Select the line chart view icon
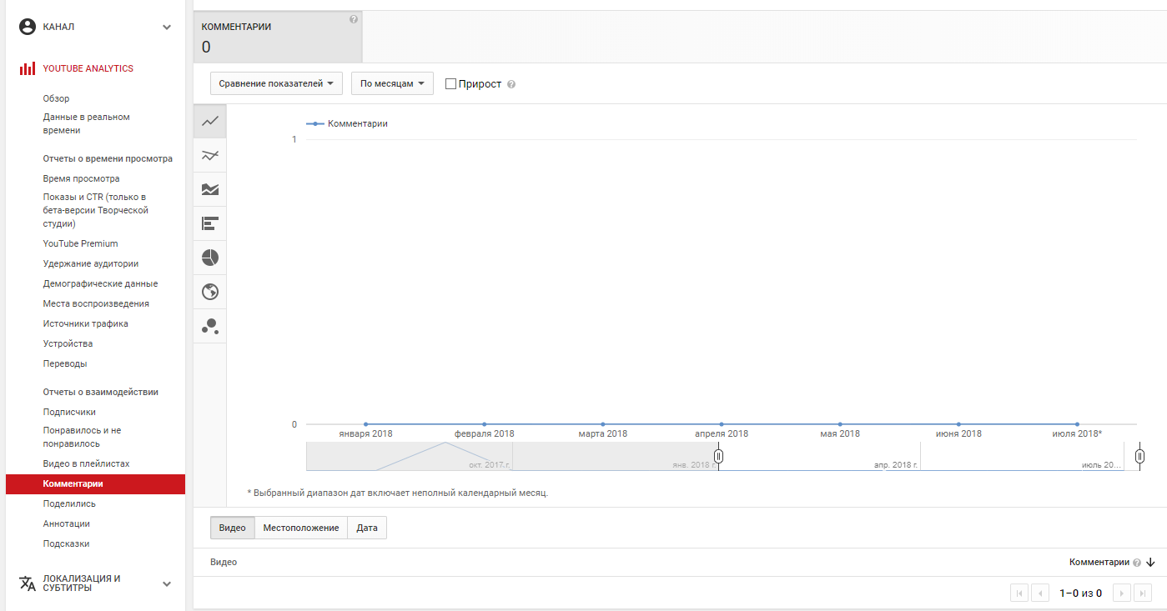The width and height of the screenshot is (1167, 611). pyautogui.click(x=210, y=121)
